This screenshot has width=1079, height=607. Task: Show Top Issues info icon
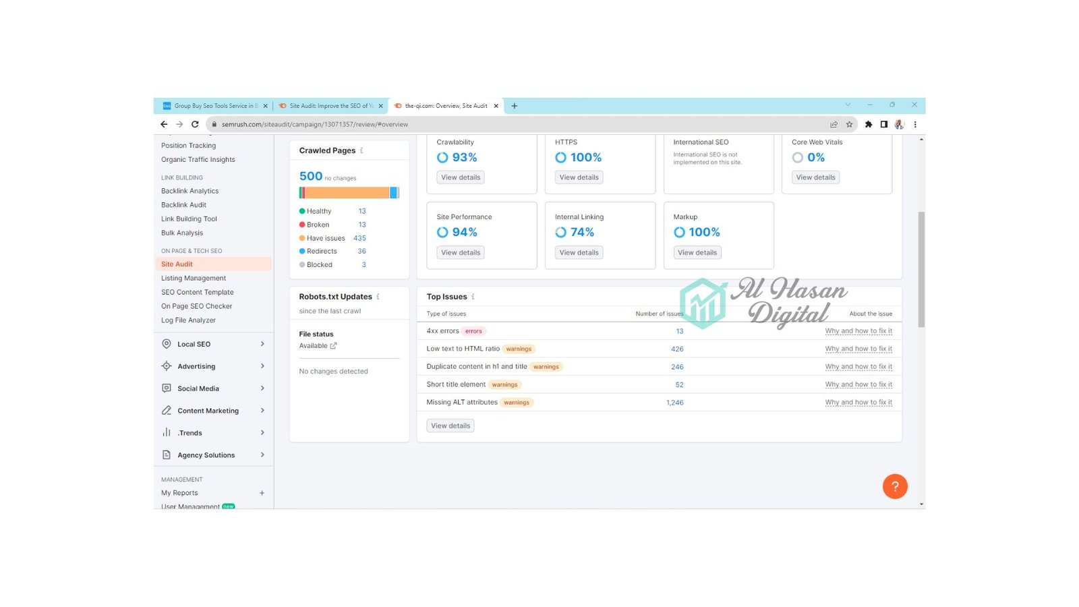click(x=473, y=297)
